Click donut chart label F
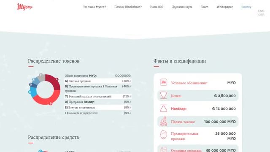The height and width of the screenshot is (152, 270). tap(41, 75)
